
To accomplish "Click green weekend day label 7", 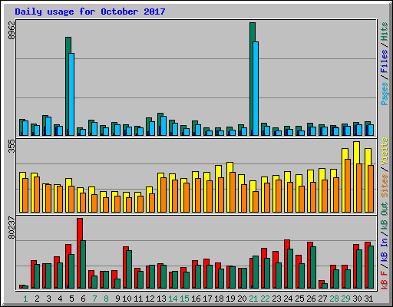I will [94, 299].
